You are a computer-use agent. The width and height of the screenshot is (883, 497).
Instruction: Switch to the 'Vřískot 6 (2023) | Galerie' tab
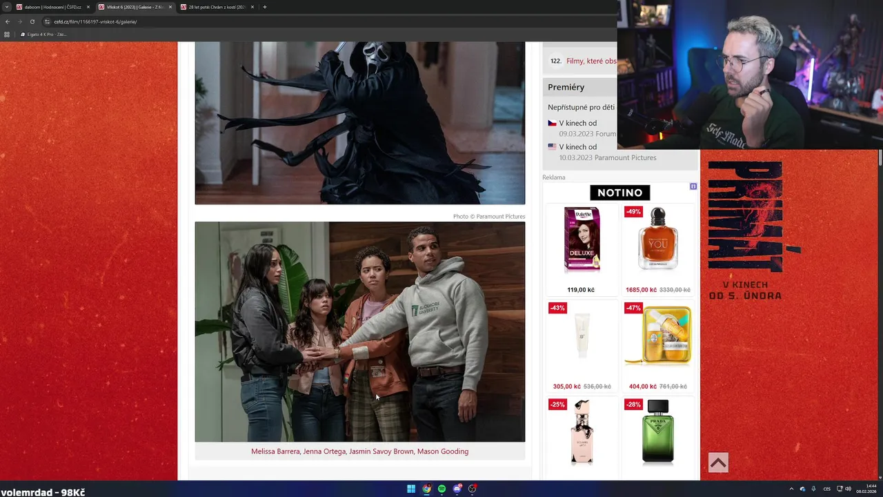pyautogui.click(x=135, y=7)
